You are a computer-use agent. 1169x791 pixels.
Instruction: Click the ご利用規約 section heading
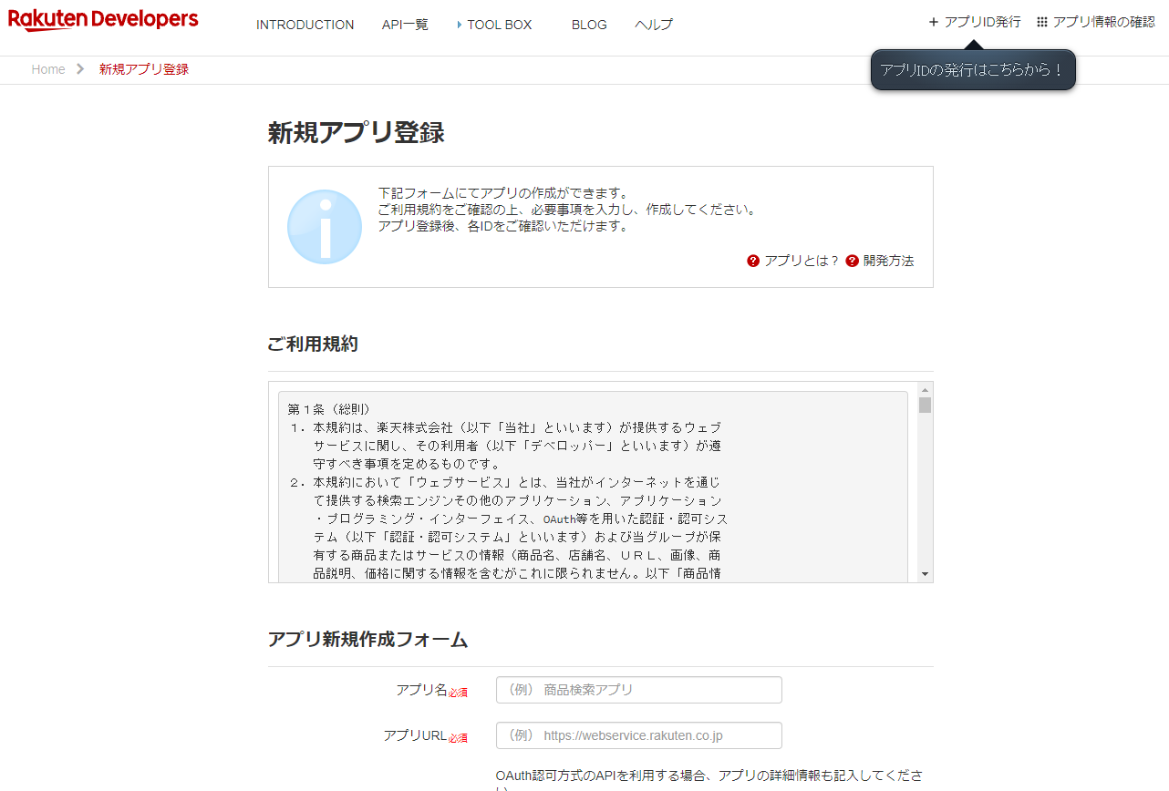(x=313, y=344)
